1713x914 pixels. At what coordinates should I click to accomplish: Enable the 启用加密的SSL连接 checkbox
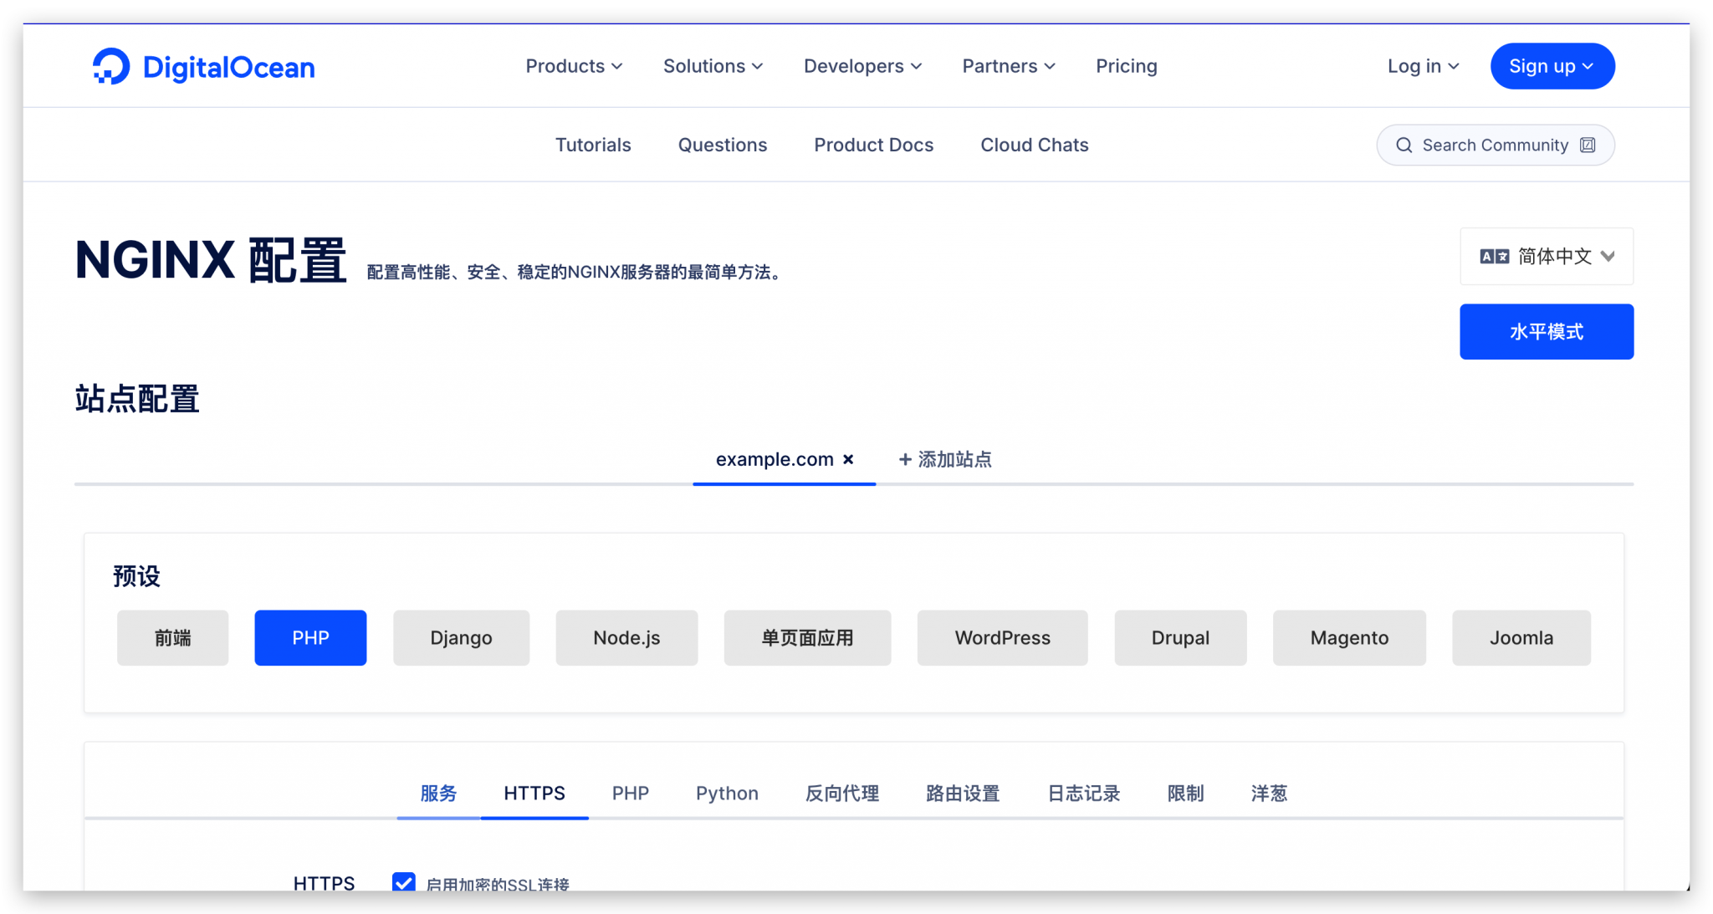[x=404, y=883]
